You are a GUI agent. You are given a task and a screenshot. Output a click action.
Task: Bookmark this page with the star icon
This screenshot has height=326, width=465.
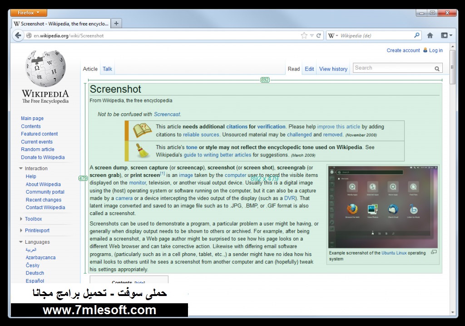click(x=304, y=35)
